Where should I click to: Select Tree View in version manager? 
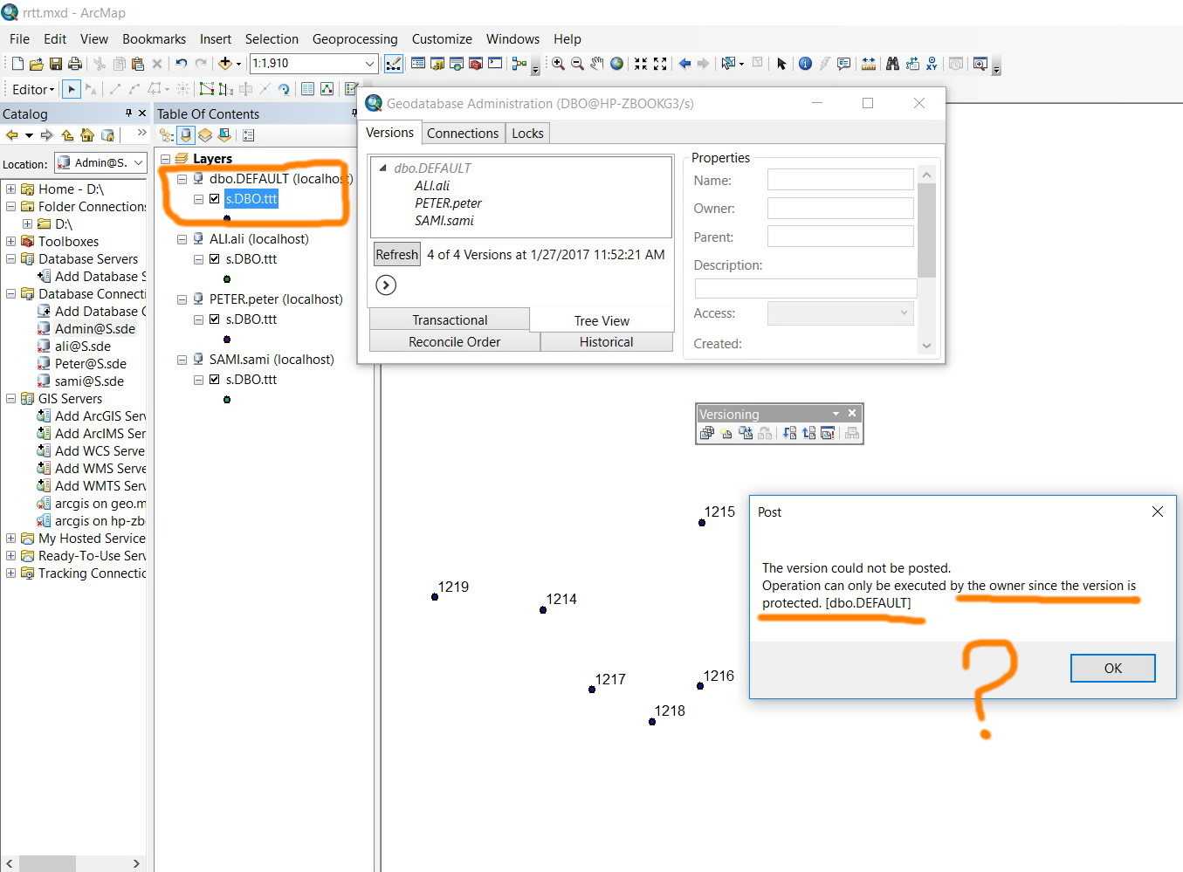602,320
